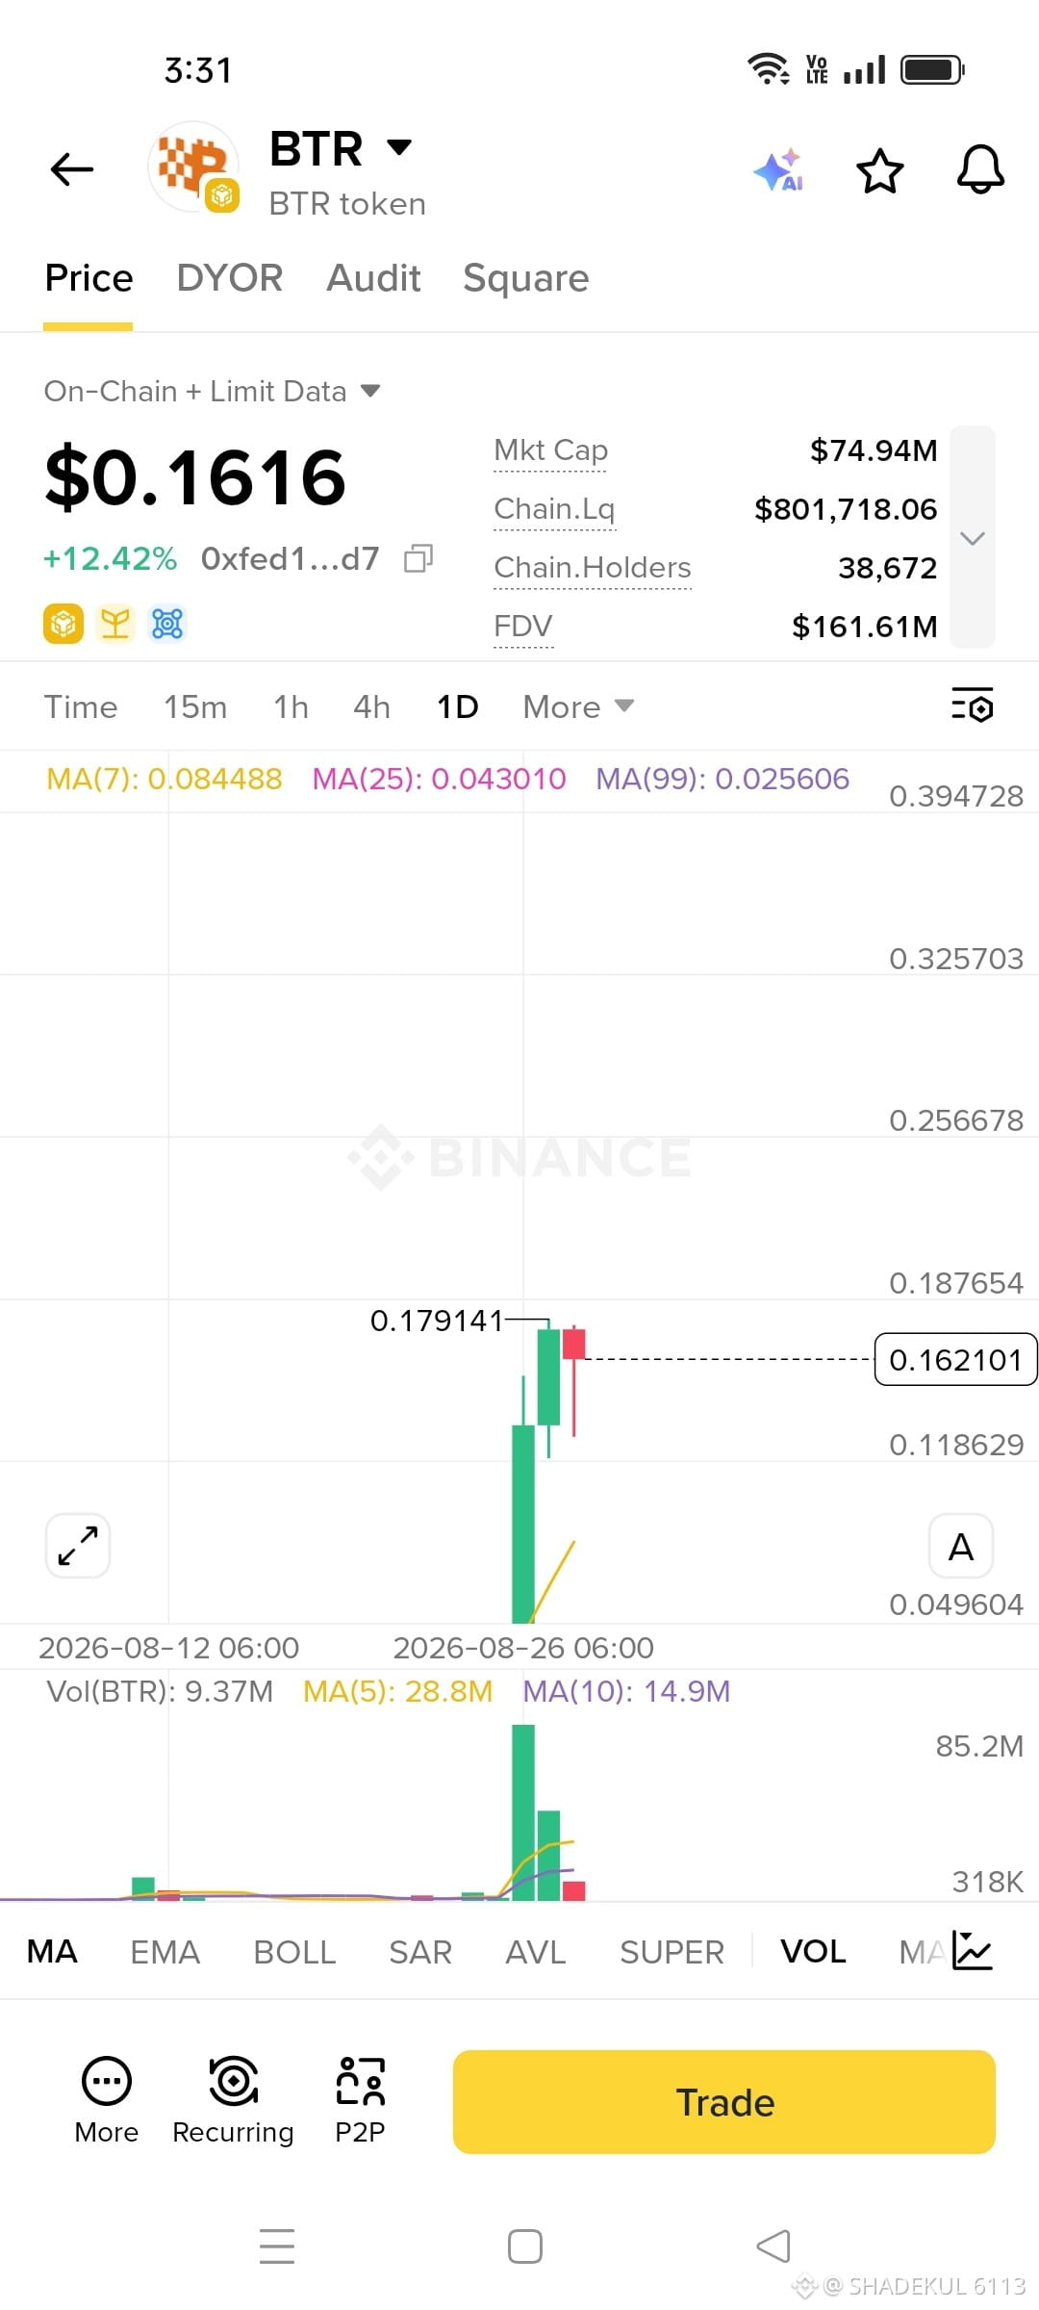Tap the volume MA(5): 28.8M value

pos(397,1691)
